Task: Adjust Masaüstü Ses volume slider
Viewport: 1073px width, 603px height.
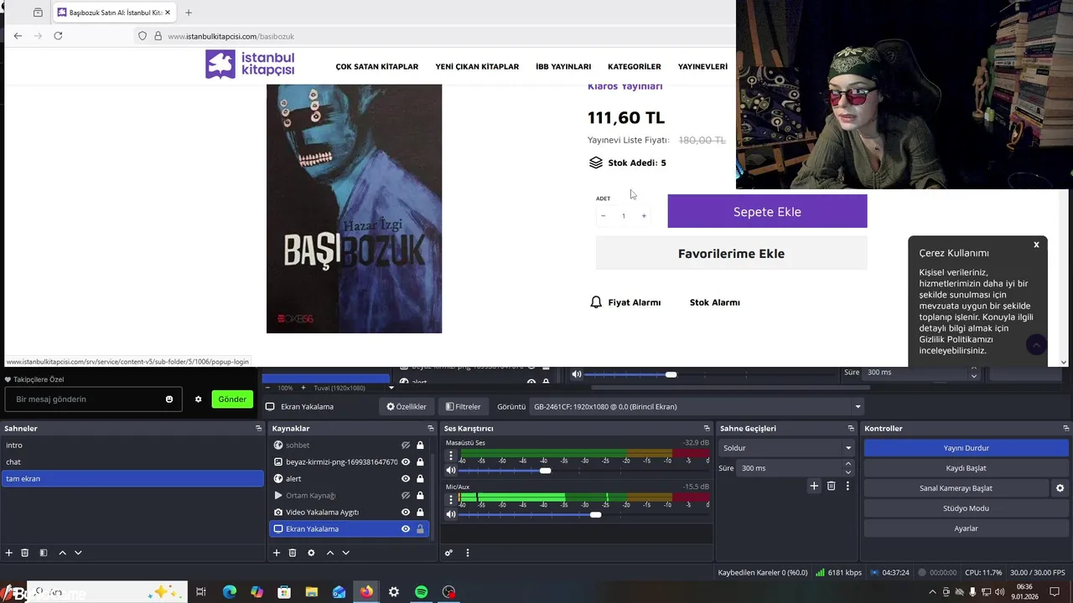Action: (x=546, y=471)
